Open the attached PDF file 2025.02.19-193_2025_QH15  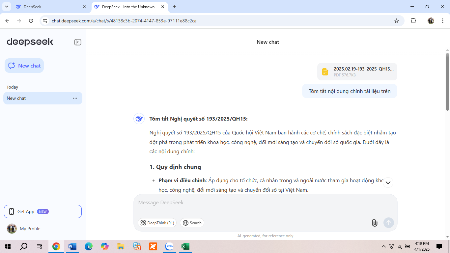click(357, 71)
